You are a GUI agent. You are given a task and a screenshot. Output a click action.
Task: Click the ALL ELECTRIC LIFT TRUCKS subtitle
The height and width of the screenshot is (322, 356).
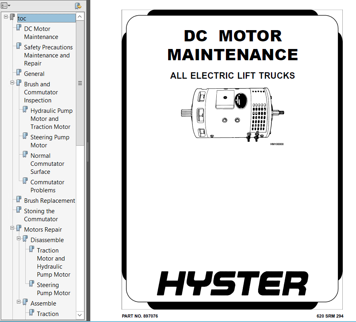click(232, 75)
